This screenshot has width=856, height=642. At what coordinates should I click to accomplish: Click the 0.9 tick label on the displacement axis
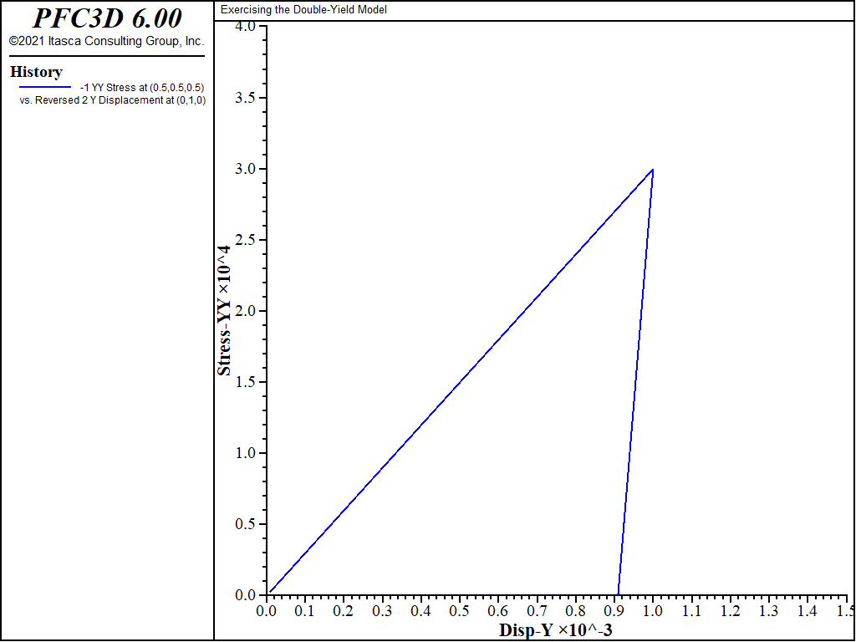point(614,612)
